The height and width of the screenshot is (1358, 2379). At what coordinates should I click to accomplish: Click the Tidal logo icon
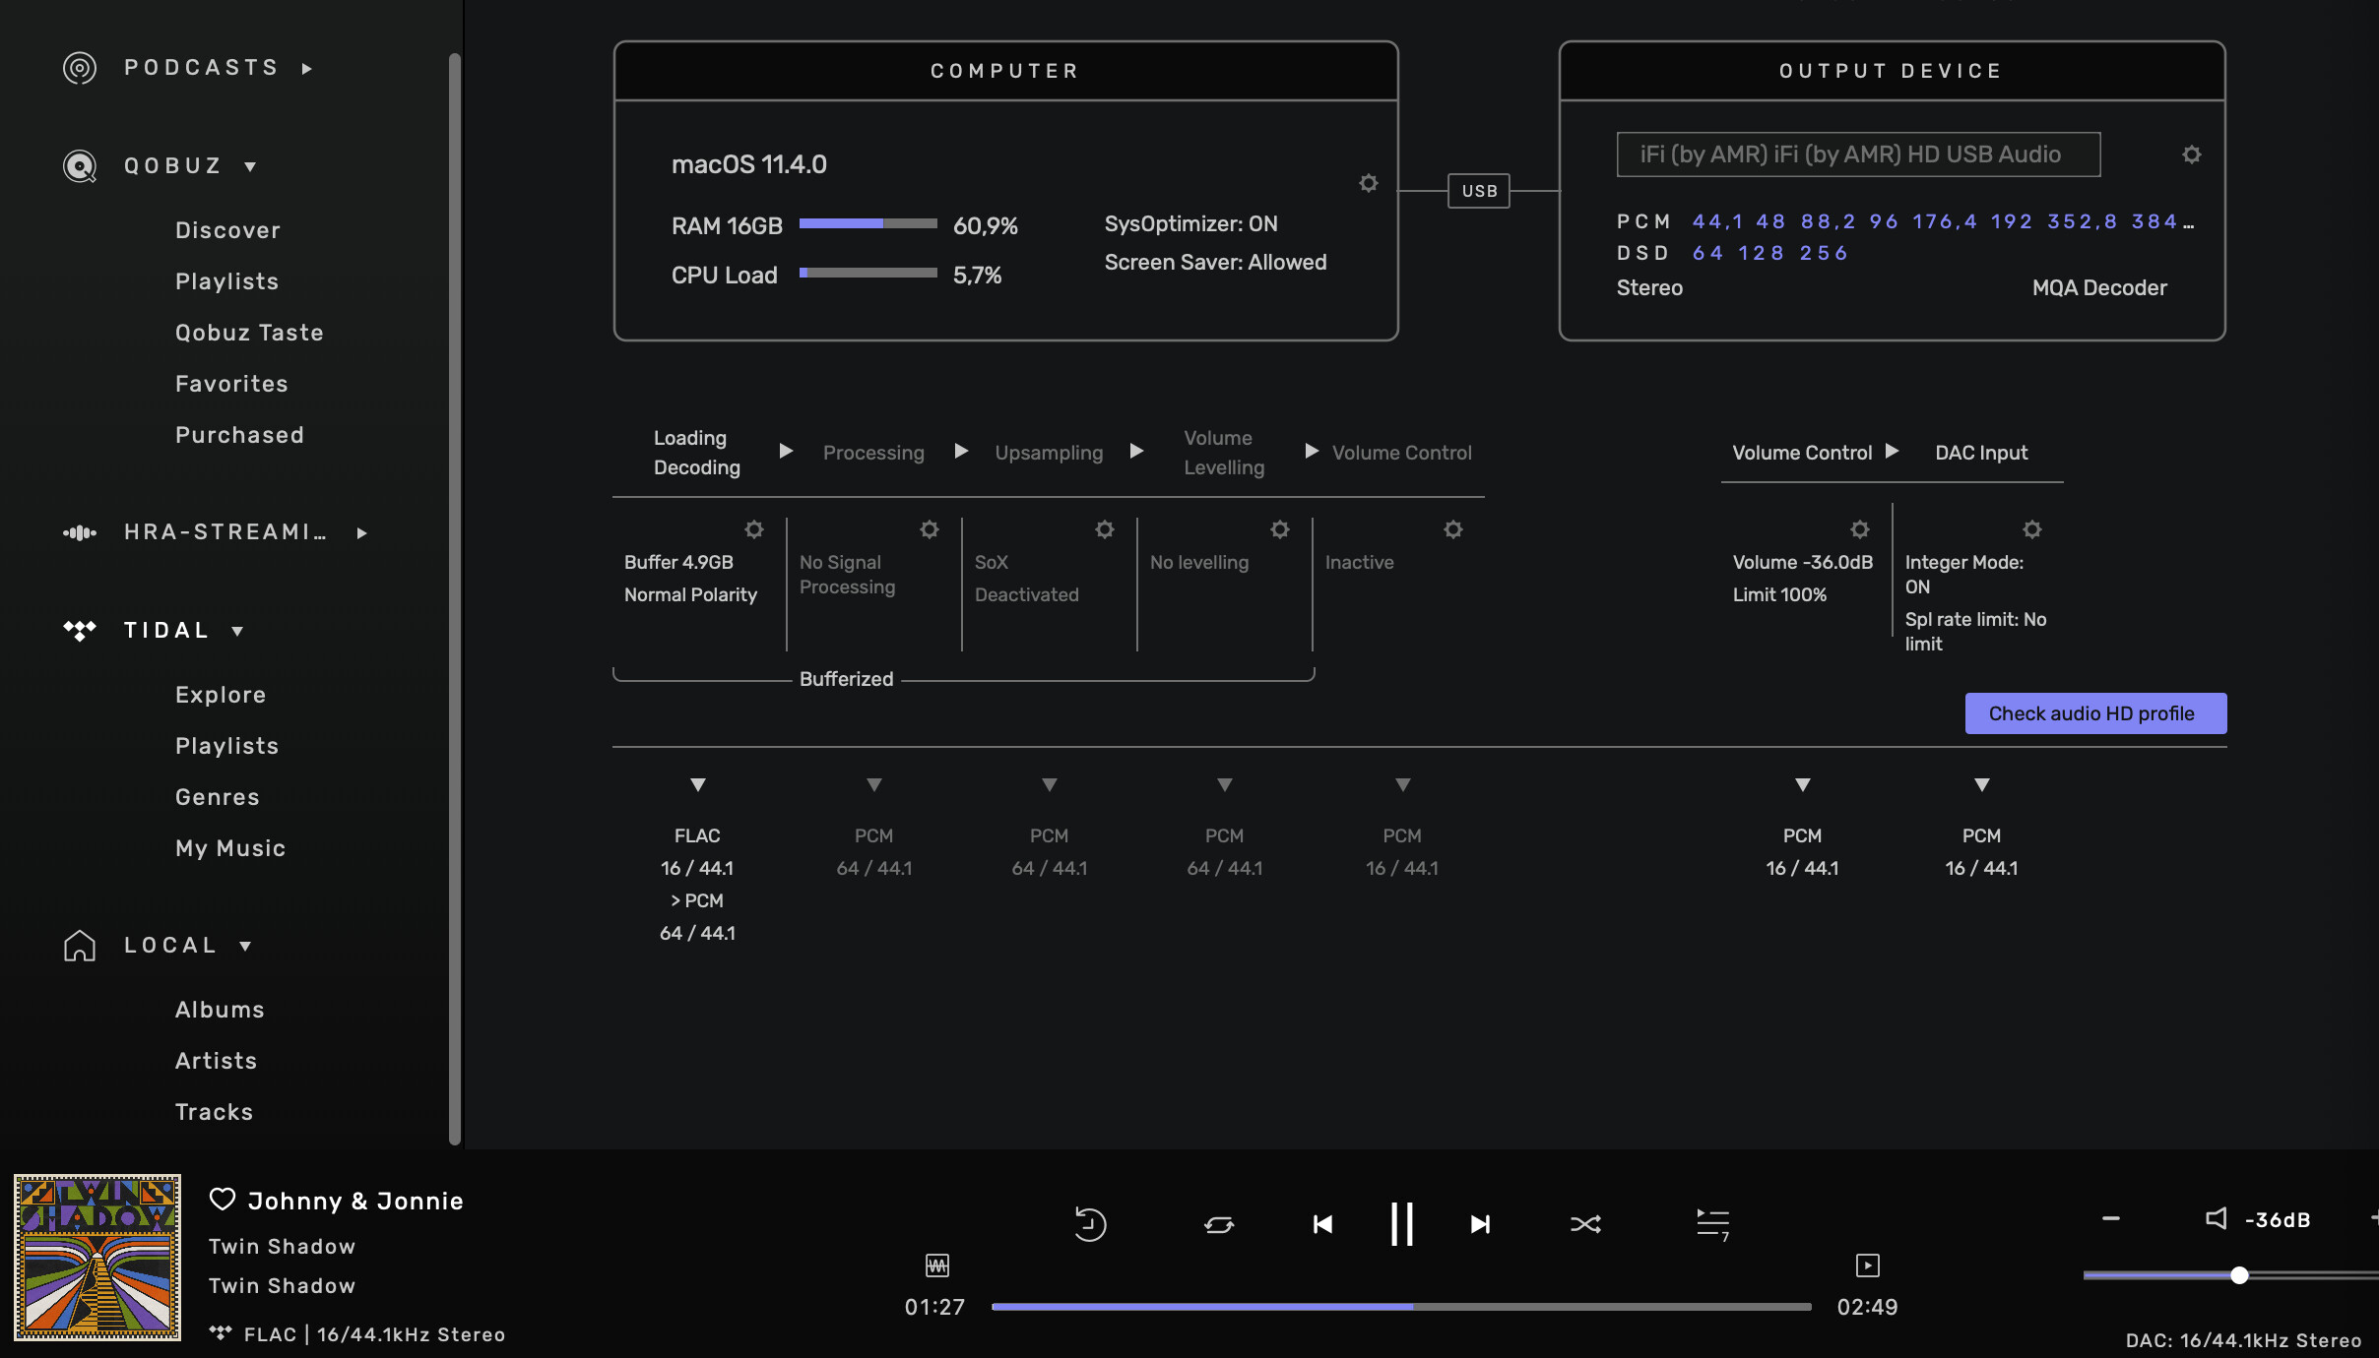click(x=80, y=631)
